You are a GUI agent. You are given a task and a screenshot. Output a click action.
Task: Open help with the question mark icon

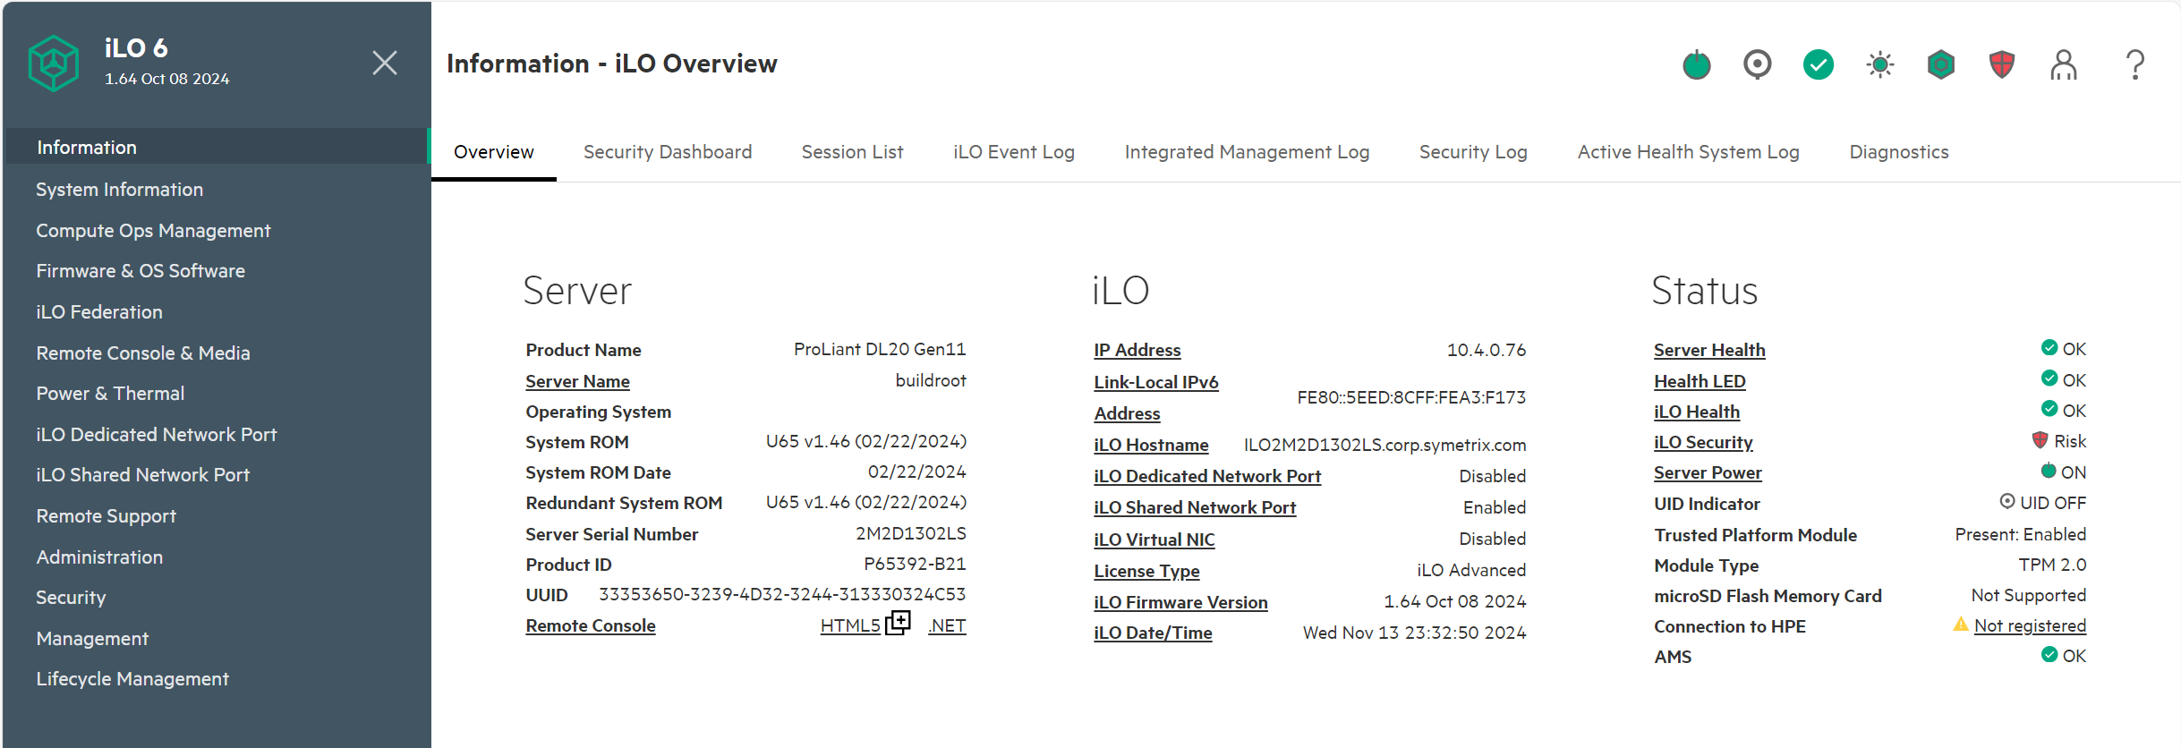coord(2135,64)
